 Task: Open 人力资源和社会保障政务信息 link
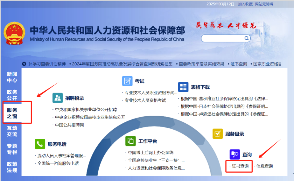[x=156, y=168]
